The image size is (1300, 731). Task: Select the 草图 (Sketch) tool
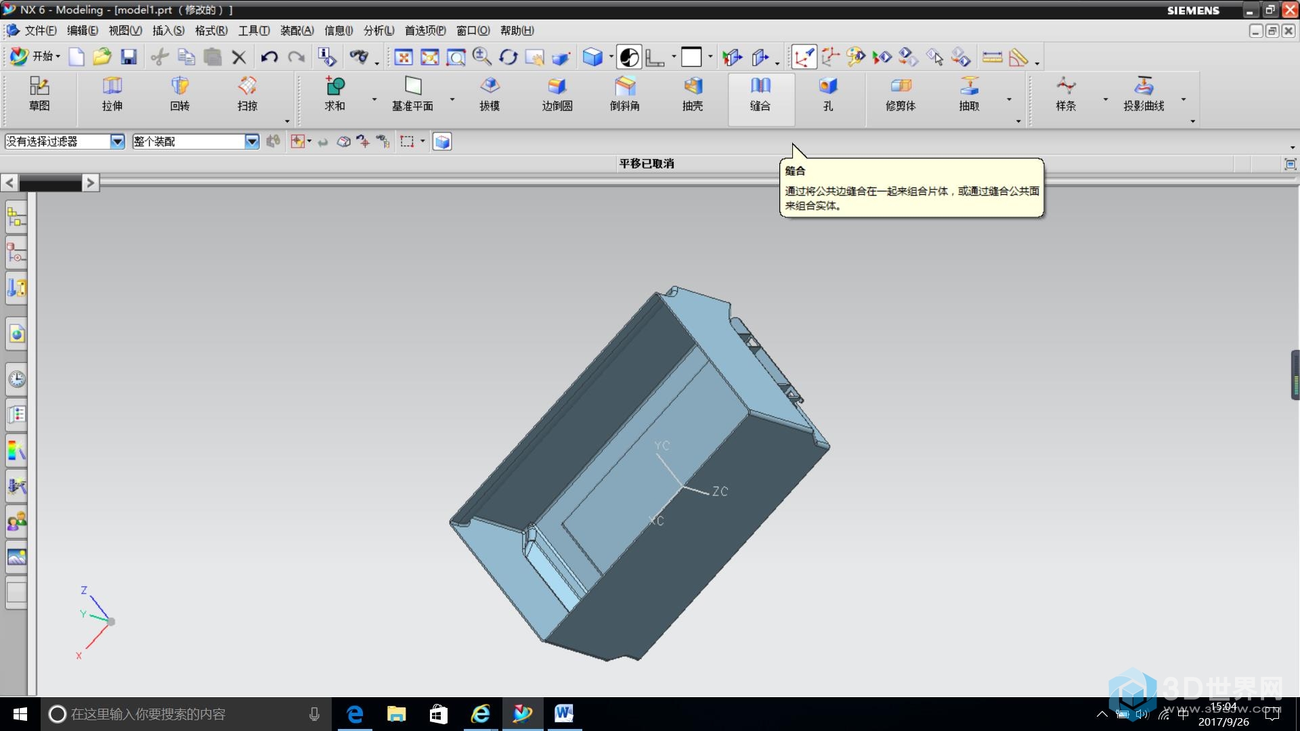39,94
